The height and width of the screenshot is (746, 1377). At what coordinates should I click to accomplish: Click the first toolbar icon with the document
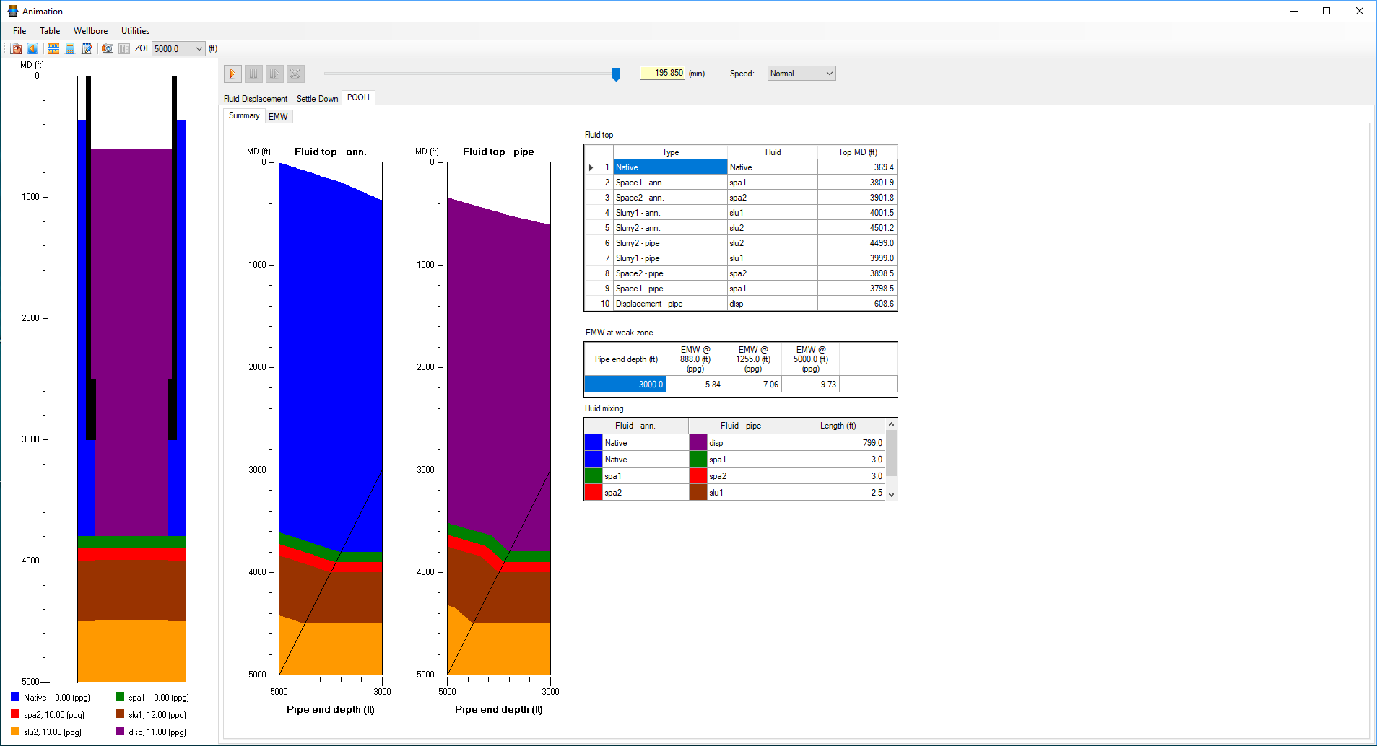point(16,48)
